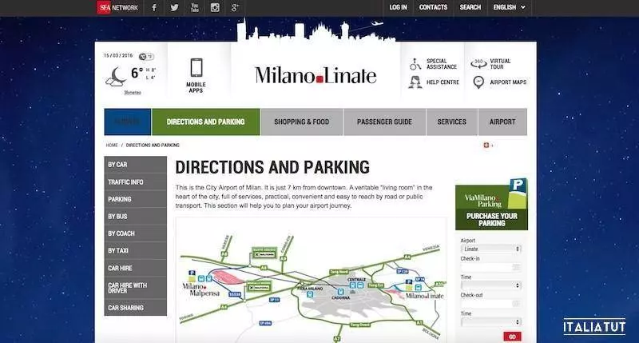The image size is (639, 343).
Task: Click the Log In link
Action: coord(398,7)
